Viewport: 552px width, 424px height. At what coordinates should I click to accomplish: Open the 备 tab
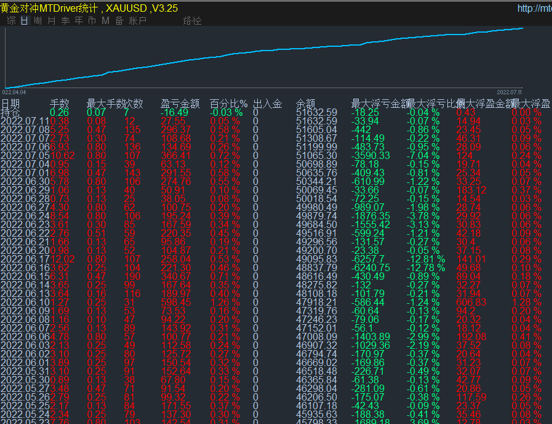pos(119,21)
